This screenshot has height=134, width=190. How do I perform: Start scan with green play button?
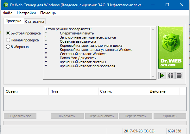click(x=162, y=76)
